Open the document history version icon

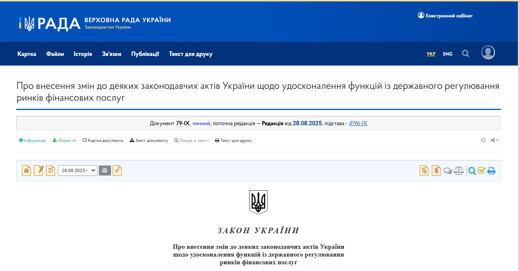pos(51,170)
